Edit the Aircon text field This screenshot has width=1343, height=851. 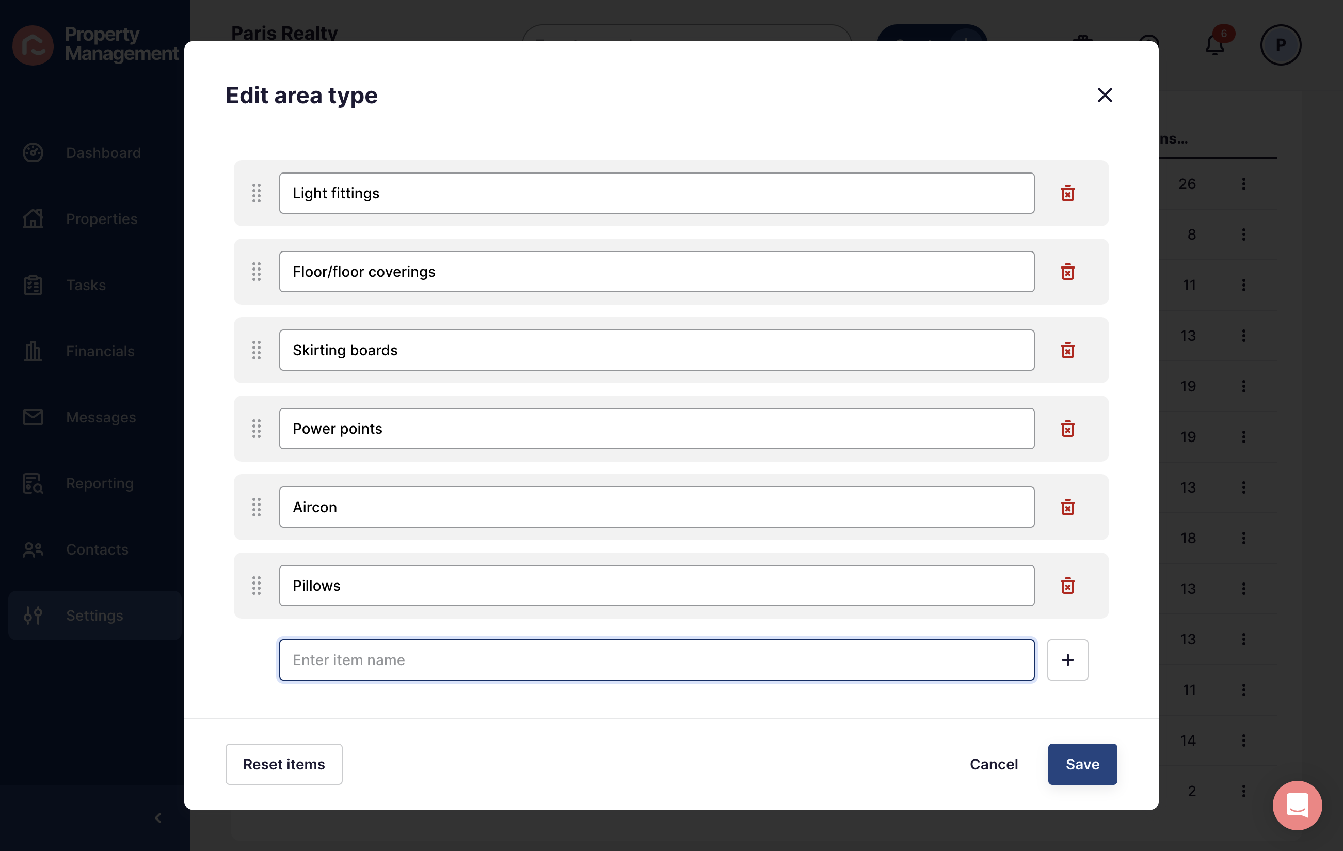coord(657,507)
